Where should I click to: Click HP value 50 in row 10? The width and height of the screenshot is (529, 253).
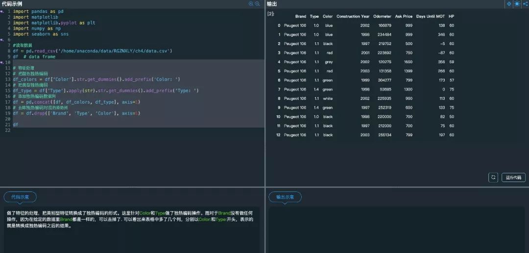coord(452,116)
